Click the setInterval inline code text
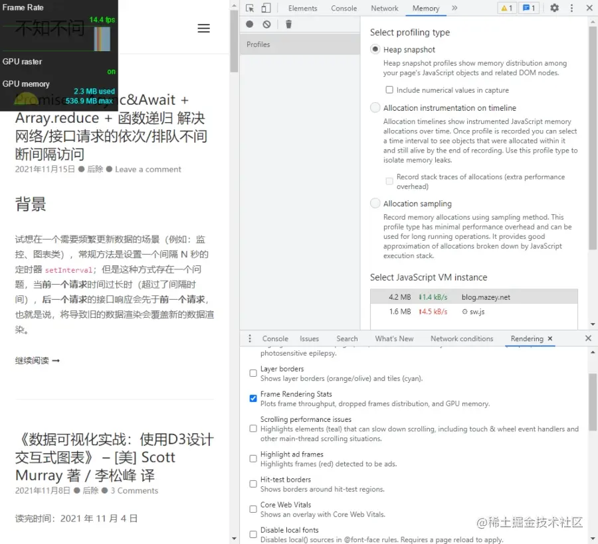The image size is (598, 544). pos(68,270)
